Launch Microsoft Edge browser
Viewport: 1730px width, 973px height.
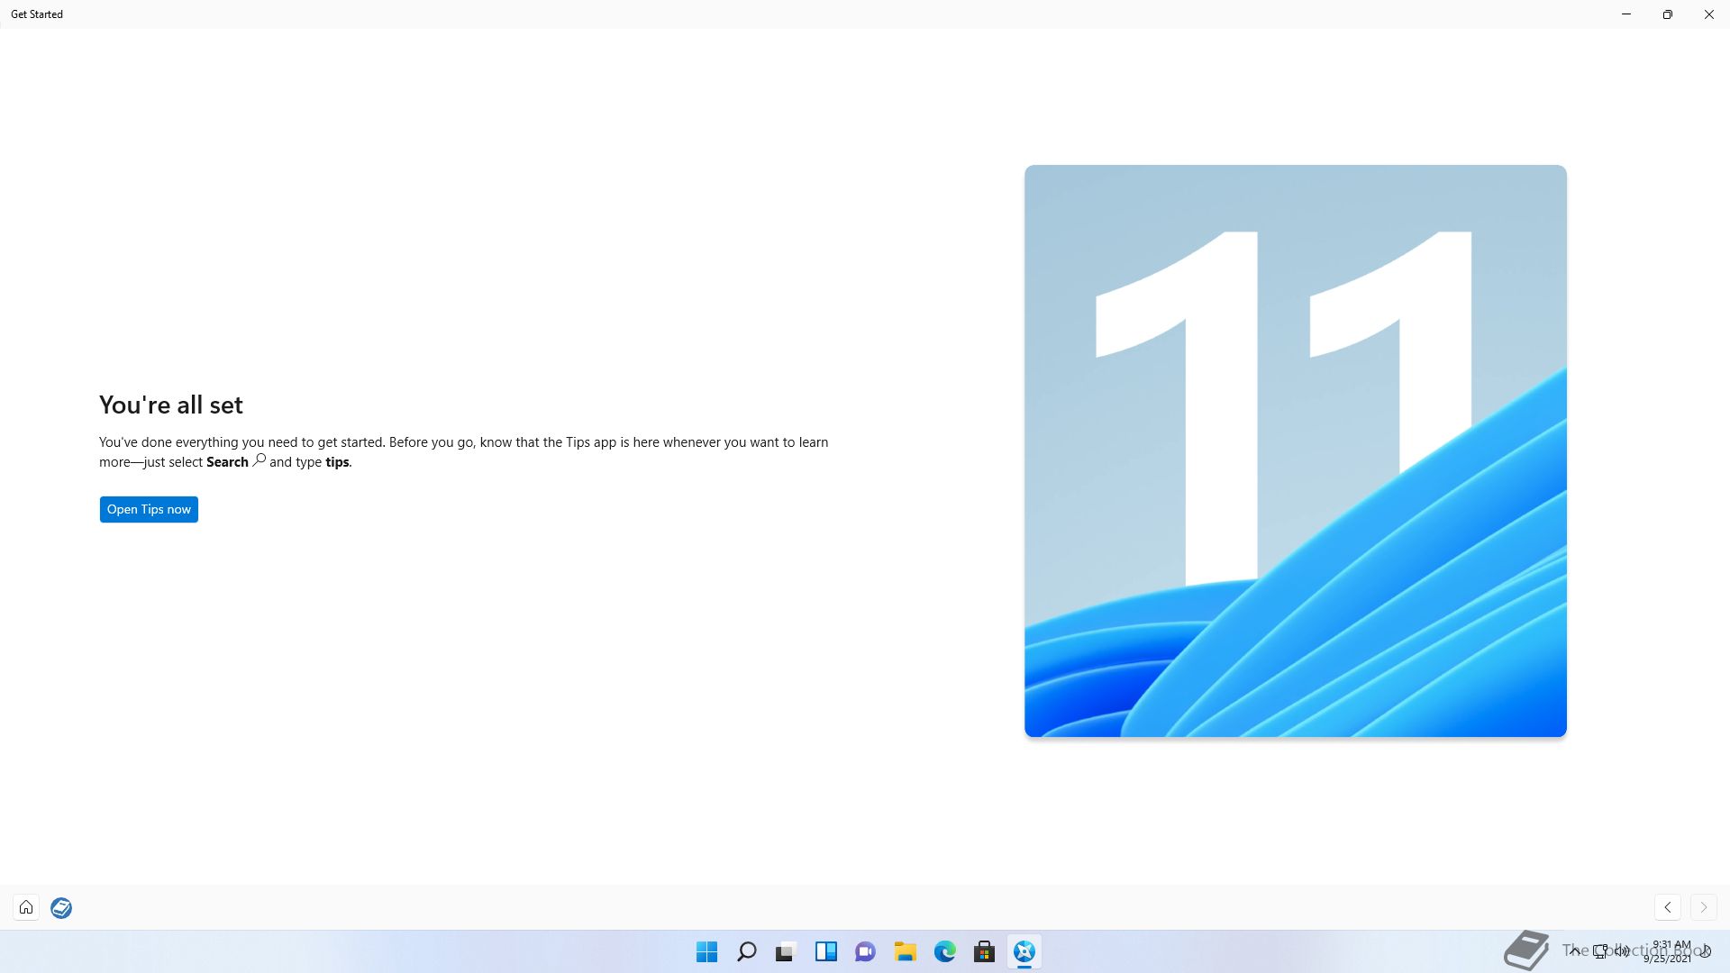pos(944,951)
